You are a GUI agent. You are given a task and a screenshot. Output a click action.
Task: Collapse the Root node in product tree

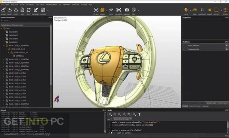tap(1, 28)
